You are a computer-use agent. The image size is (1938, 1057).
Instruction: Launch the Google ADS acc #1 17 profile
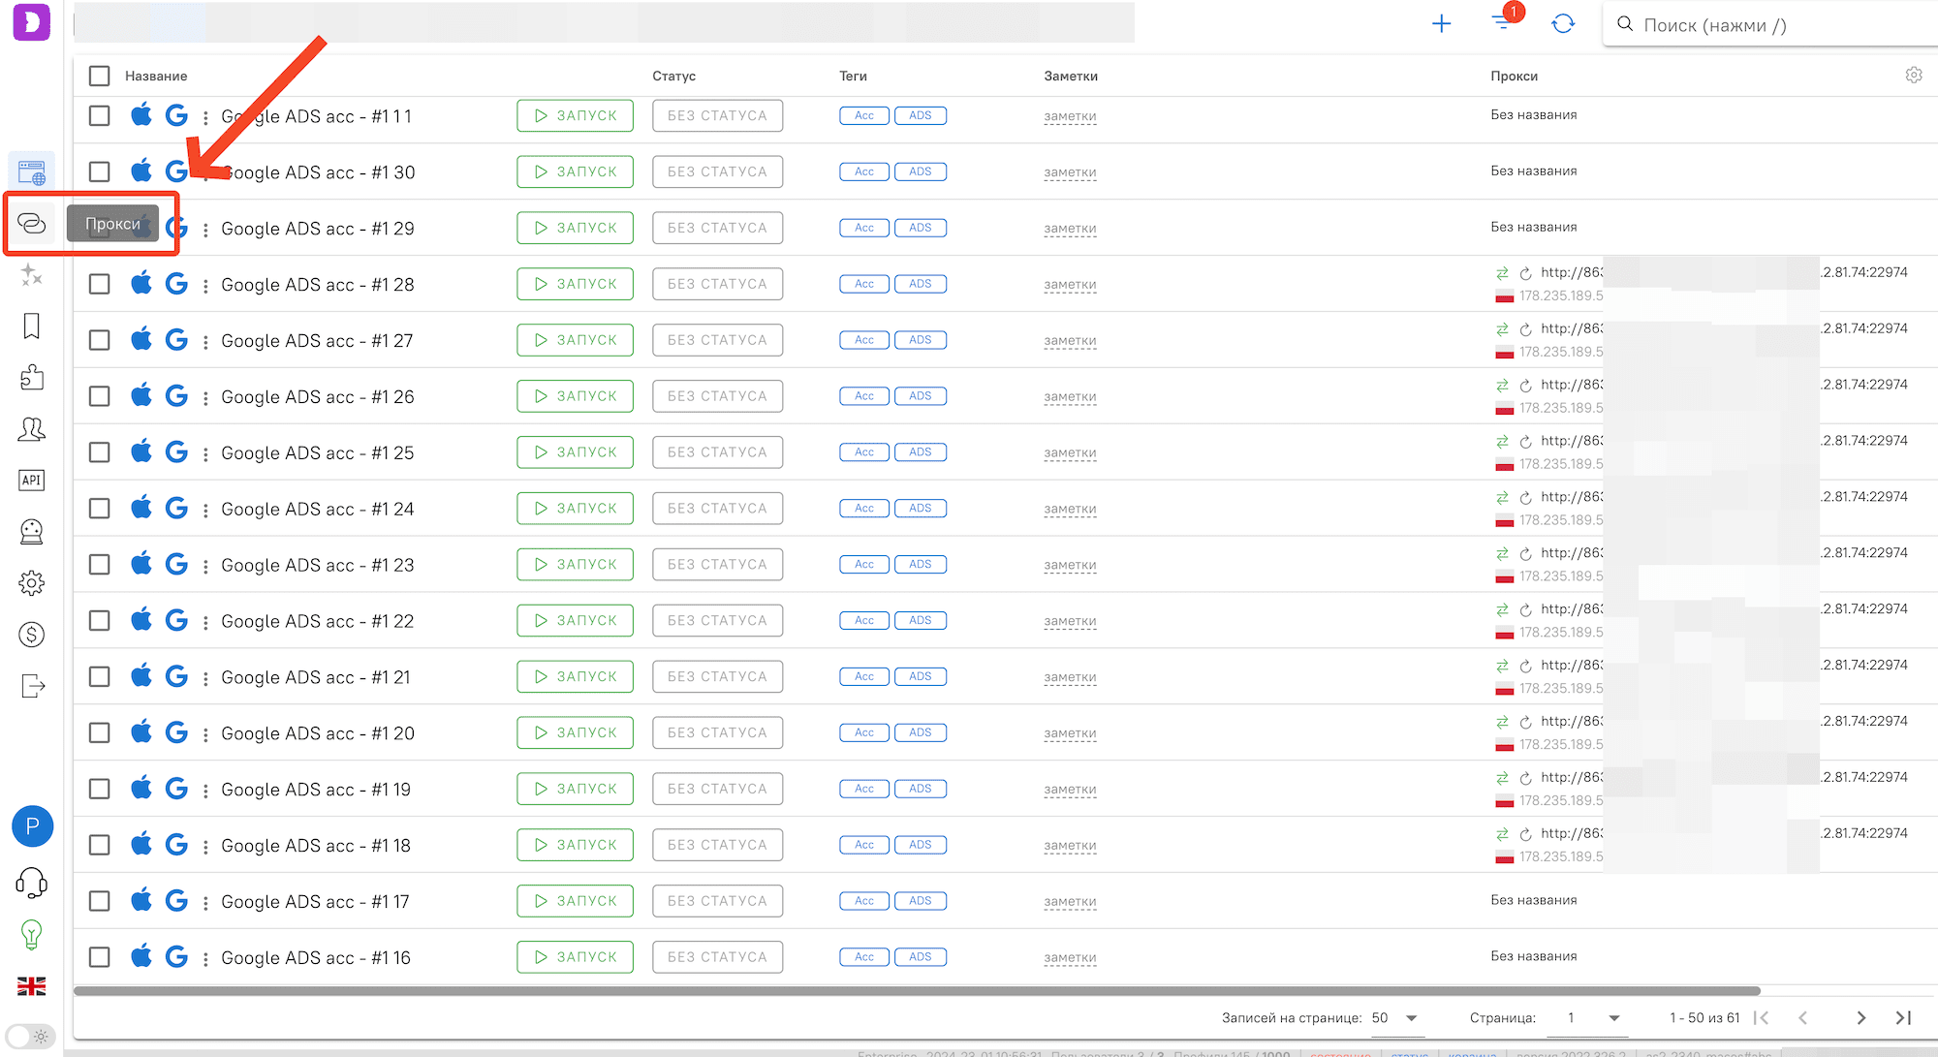tap(575, 901)
